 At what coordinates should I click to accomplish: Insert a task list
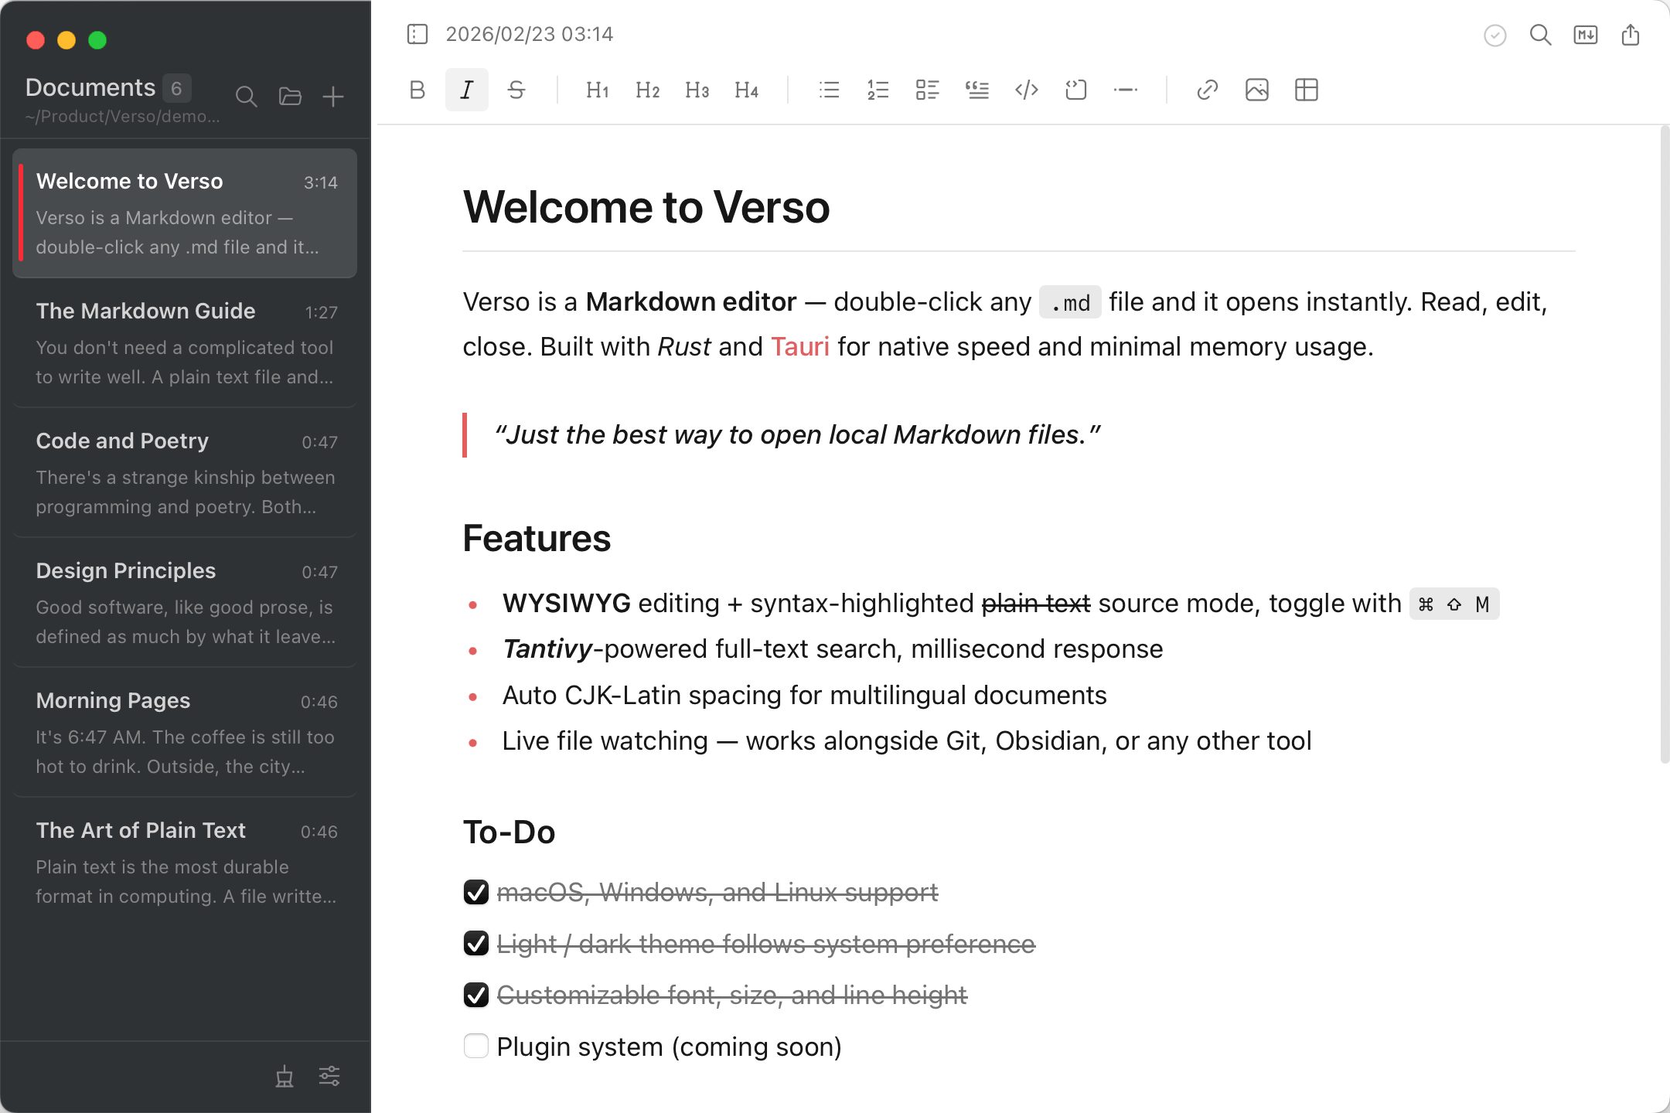pyautogui.click(x=927, y=90)
